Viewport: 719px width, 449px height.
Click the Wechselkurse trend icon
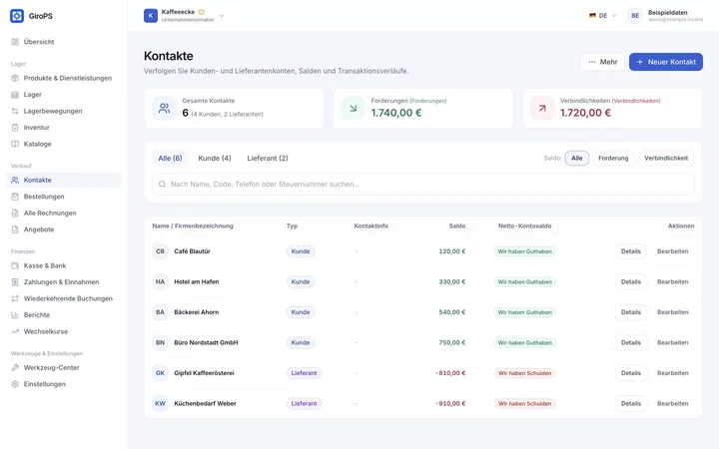pyautogui.click(x=15, y=331)
